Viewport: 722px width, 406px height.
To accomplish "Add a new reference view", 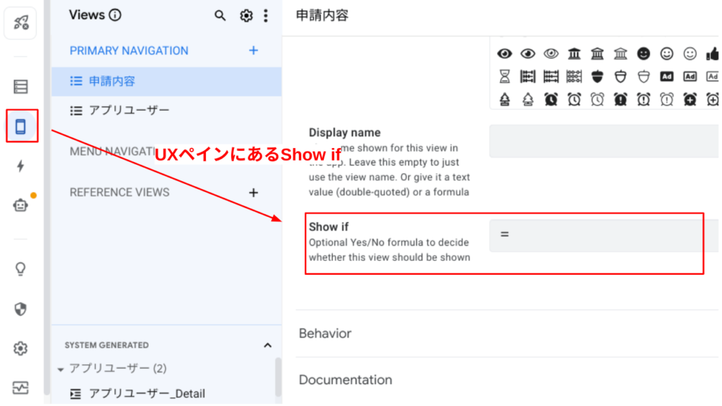I will 254,192.
